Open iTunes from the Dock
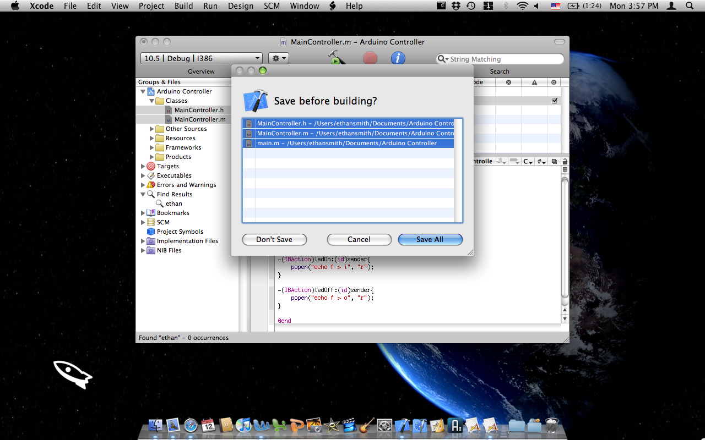Viewport: 705px width, 440px height. [x=243, y=425]
